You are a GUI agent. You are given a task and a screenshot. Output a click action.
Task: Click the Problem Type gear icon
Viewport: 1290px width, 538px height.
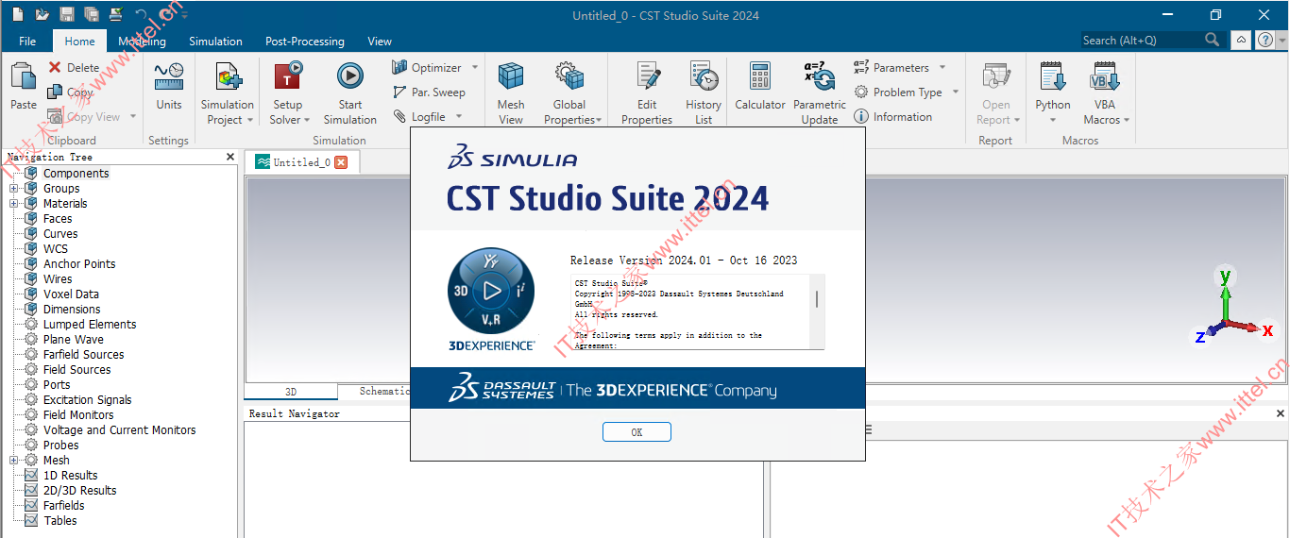861,92
